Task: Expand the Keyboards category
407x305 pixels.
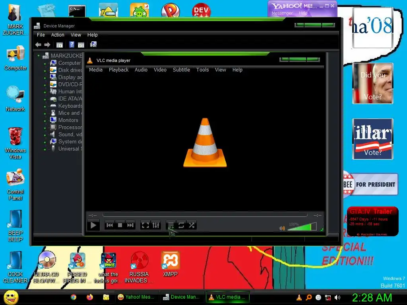Action: click(45, 106)
